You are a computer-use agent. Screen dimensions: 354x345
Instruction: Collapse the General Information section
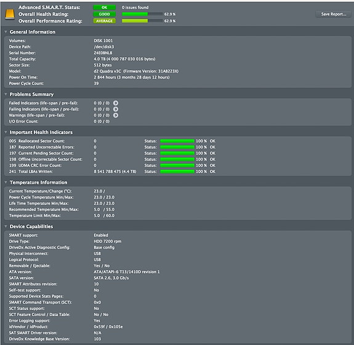click(x=6, y=32)
